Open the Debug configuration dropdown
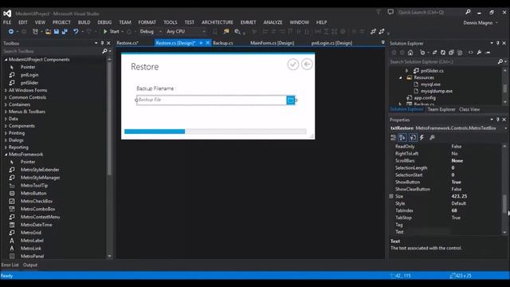This screenshot has height=287, width=510. [x=160, y=32]
